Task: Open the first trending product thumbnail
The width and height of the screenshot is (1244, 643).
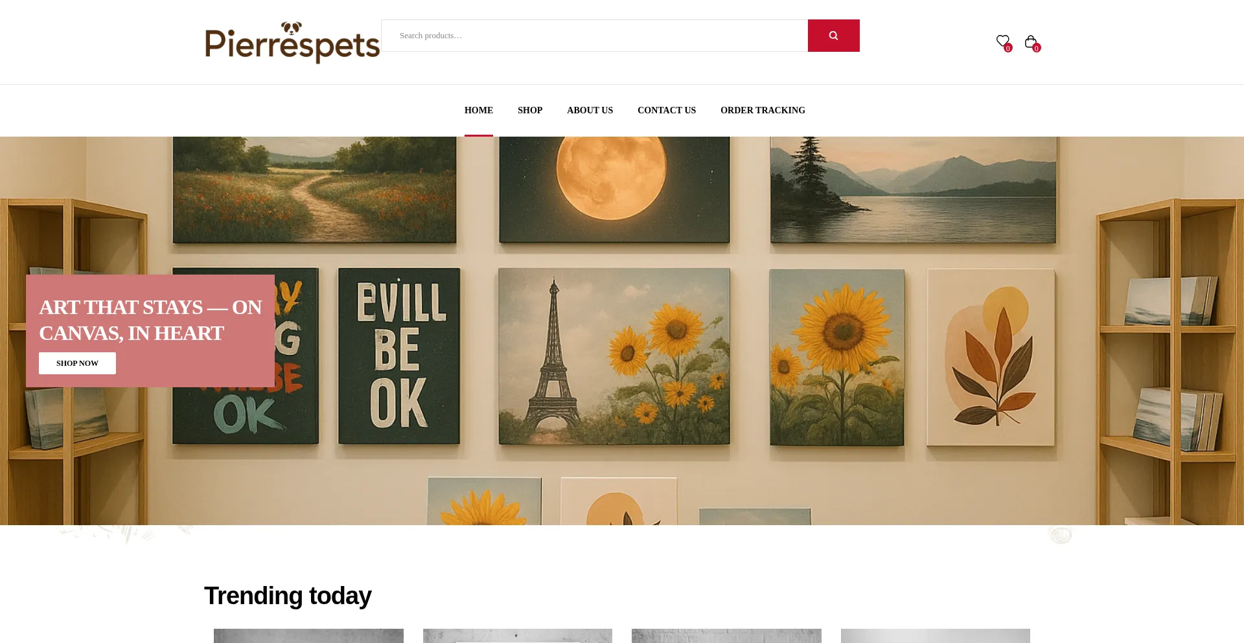Action: tap(308, 636)
